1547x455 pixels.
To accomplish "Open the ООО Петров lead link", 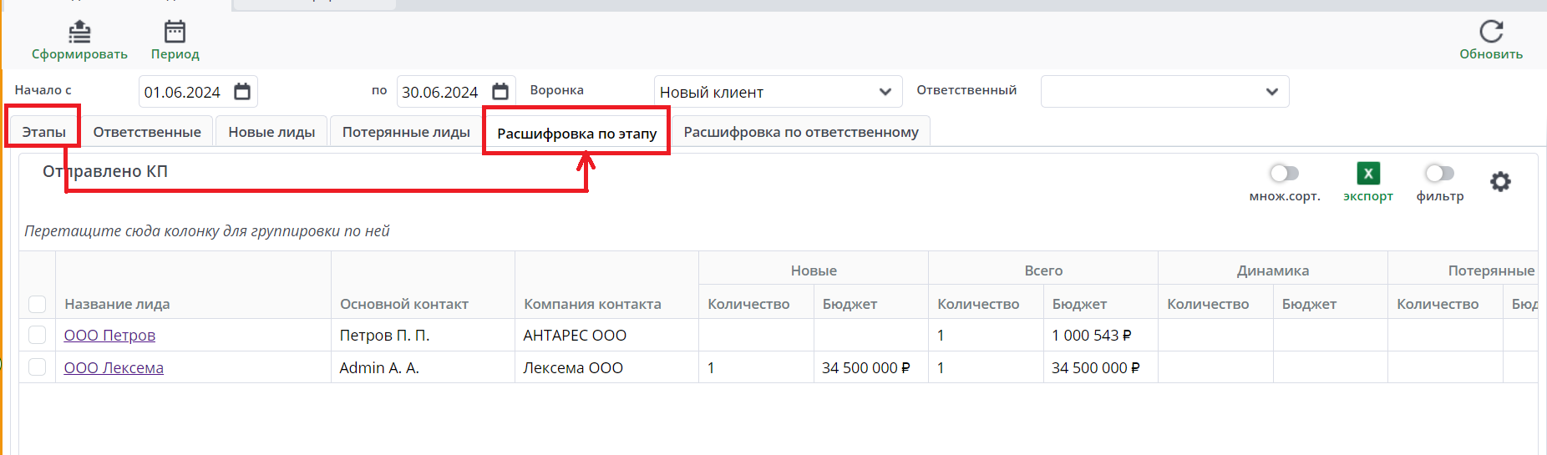I will 109,336.
